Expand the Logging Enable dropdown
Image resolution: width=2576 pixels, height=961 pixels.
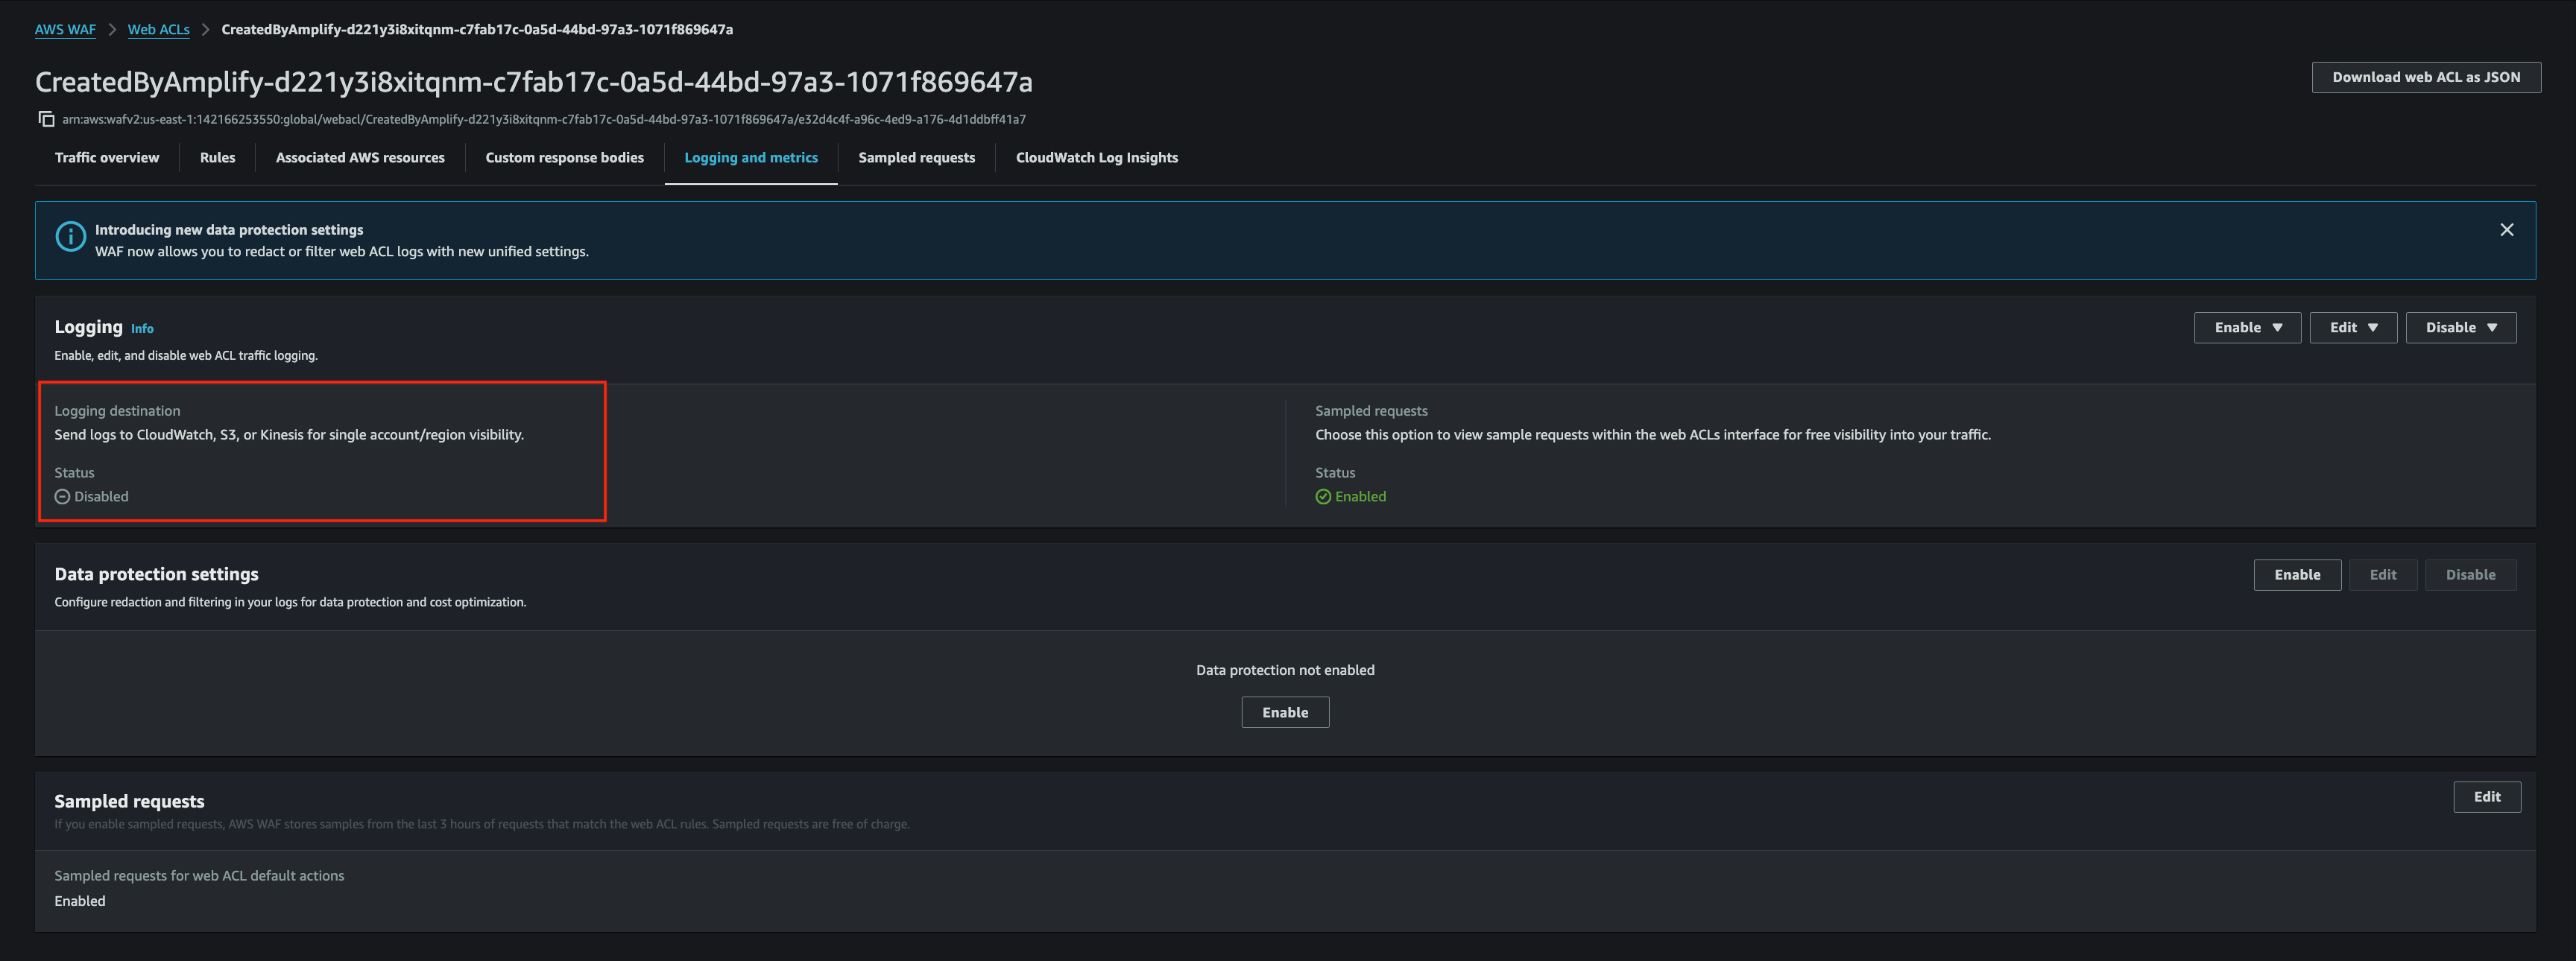point(2247,328)
